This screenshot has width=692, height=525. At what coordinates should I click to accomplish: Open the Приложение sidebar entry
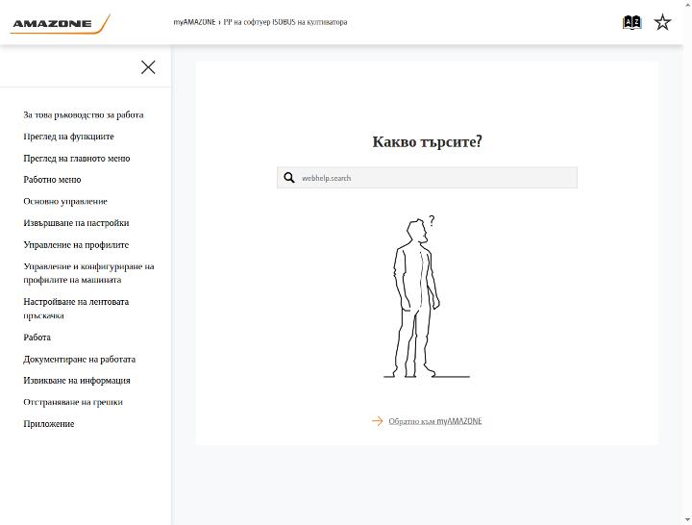[x=49, y=424]
